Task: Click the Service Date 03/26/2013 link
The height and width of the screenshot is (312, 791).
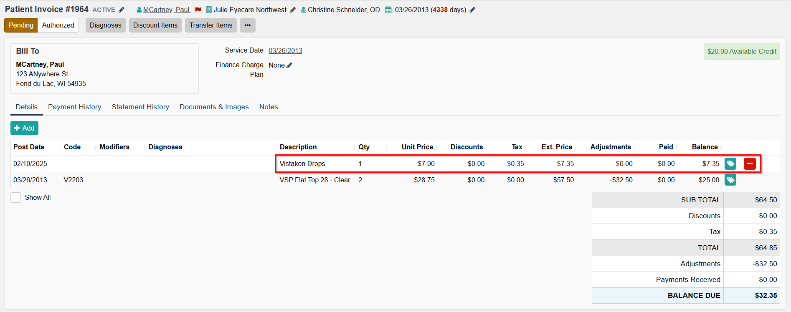Action: pyautogui.click(x=285, y=50)
